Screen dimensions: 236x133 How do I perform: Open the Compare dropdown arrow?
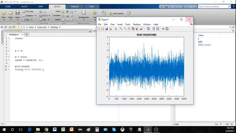pos(35,16)
